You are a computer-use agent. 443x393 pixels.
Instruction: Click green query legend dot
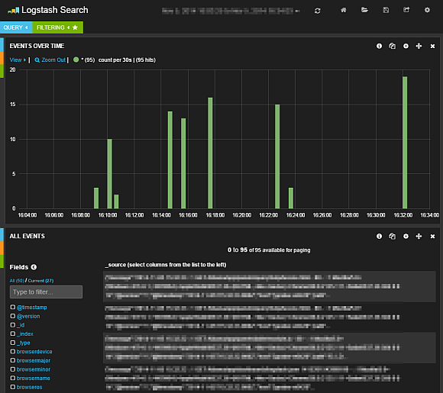(76, 60)
